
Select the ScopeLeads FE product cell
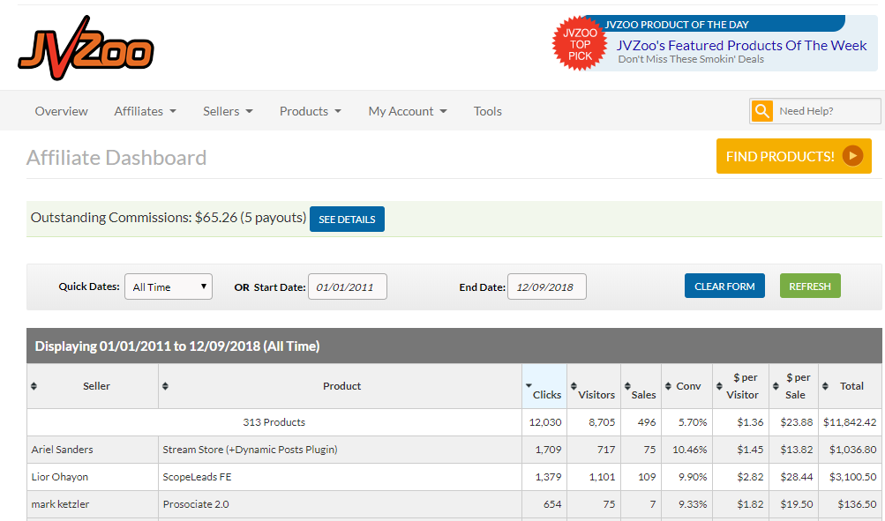(x=340, y=477)
